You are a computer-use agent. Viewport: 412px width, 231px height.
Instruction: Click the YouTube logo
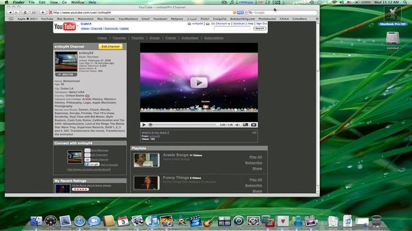coord(65,26)
